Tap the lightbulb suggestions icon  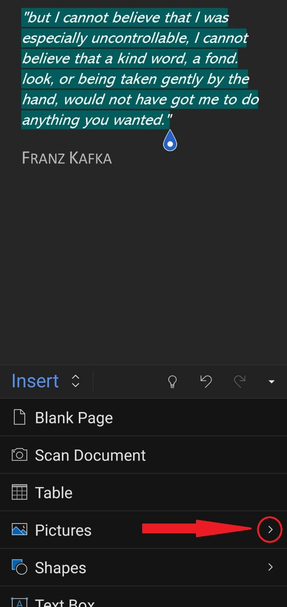(173, 381)
